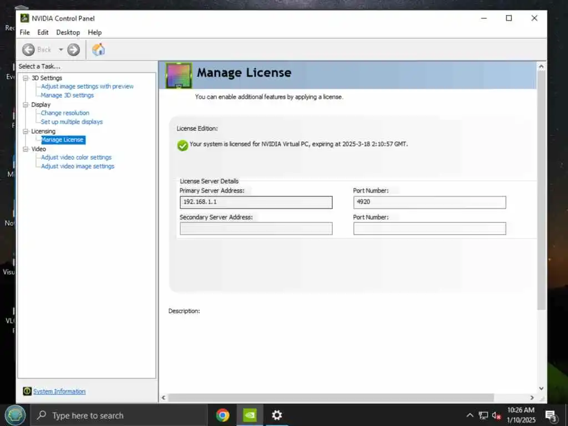Click the horizontal scrollbar left arrow
The height and width of the screenshot is (426, 568).
[x=164, y=397]
